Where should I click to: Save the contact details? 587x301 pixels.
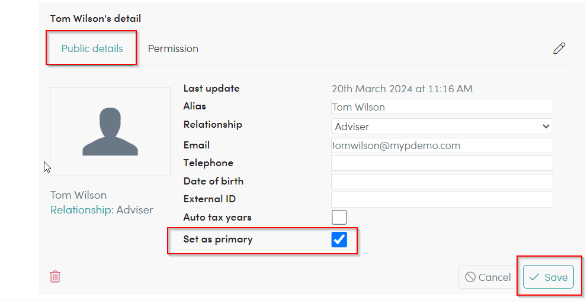[548, 277]
